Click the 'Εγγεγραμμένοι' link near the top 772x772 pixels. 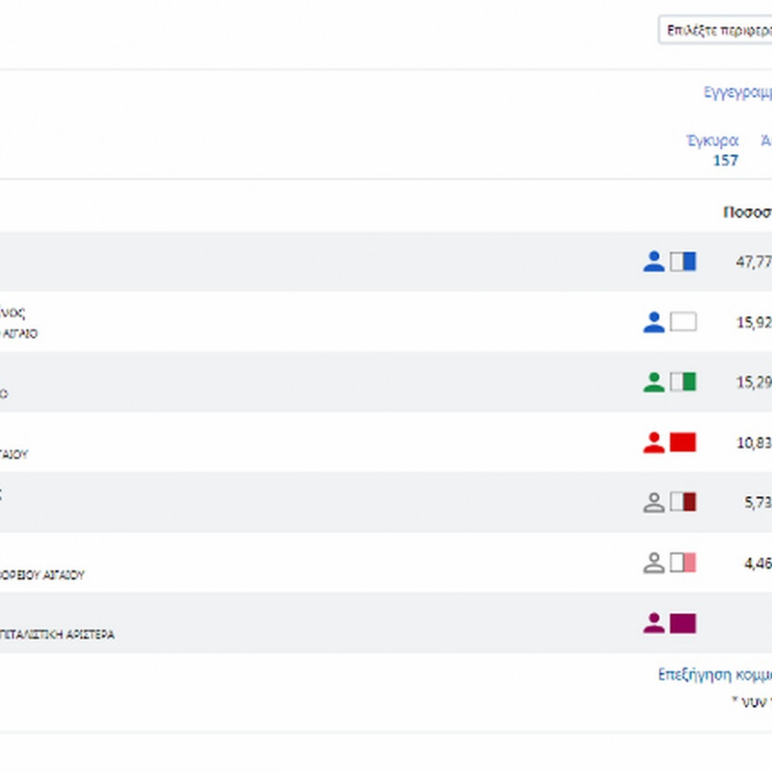point(737,92)
